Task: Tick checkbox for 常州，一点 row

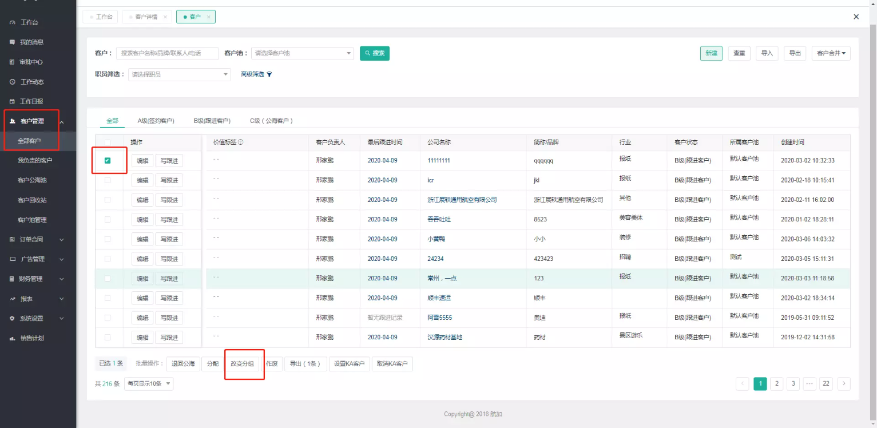Action: (x=108, y=279)
